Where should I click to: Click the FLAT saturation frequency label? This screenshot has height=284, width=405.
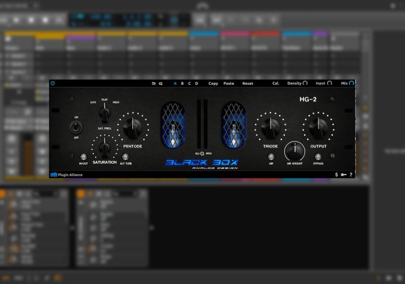pyautogui.click(x=105, y=99)
